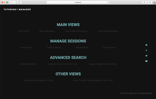Add a new browser tab
The width and height of the screenshot is (156, 99).
click(x=154, y=3)
